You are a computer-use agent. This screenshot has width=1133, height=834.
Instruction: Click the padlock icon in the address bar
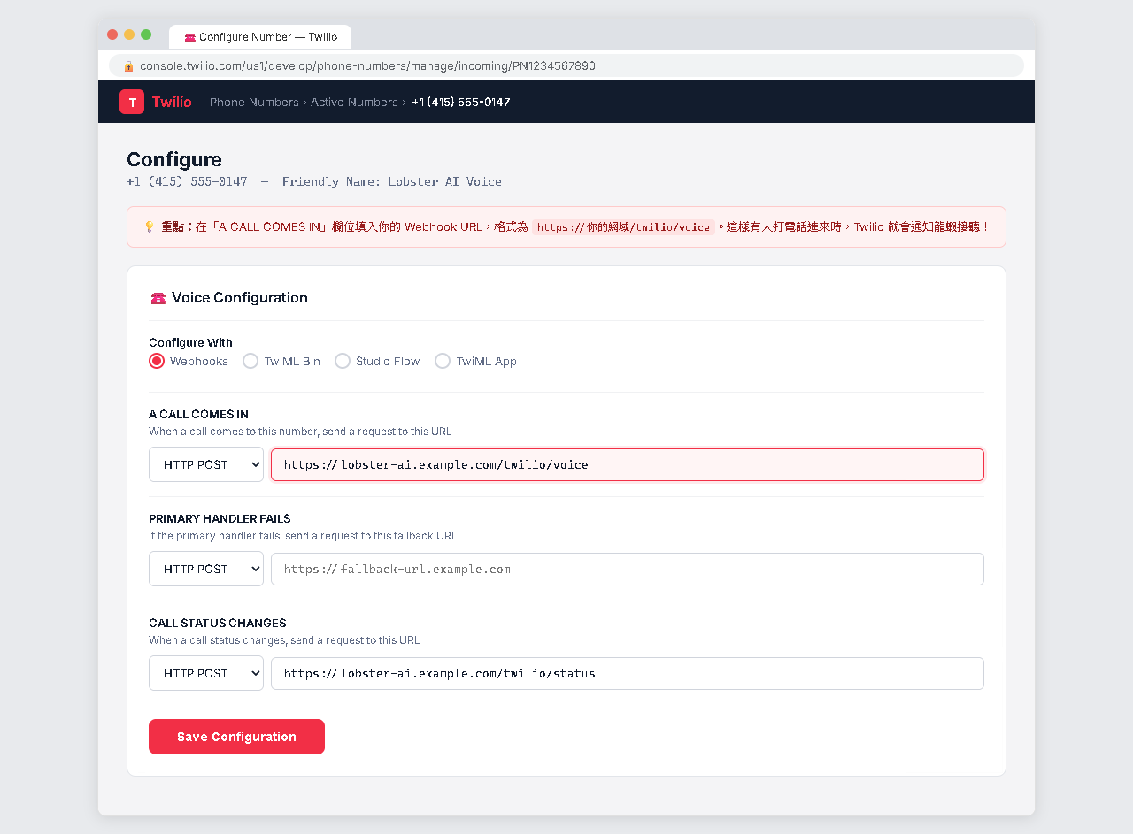pyautogui.click(x=129, y=65)
